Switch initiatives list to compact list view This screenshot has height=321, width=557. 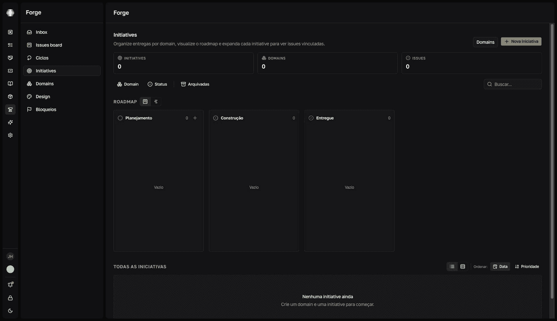[x=452, y=267]
